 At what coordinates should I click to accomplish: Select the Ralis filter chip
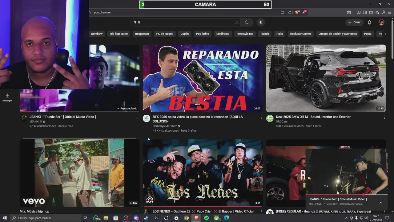click(279, 34)
